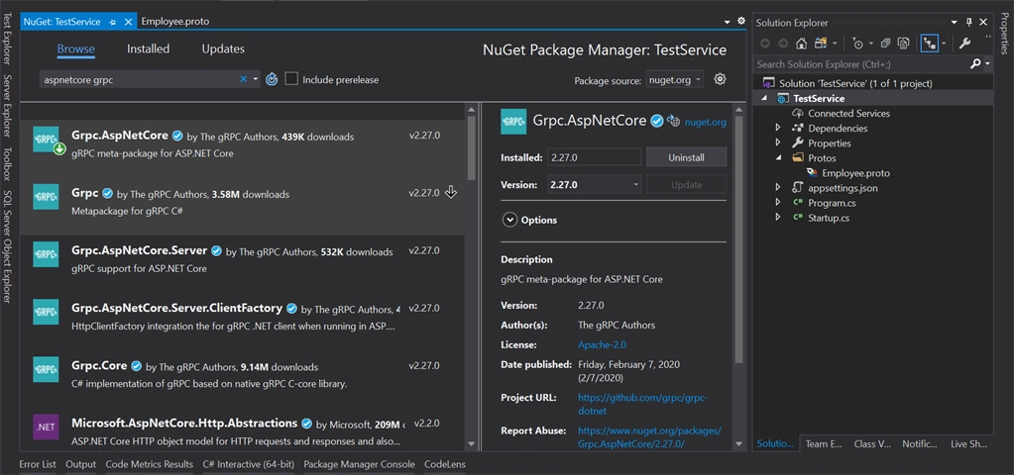Clear the aspnetcore grpc search text
This screenshot has height=475, width=1014.
point(243,79)
